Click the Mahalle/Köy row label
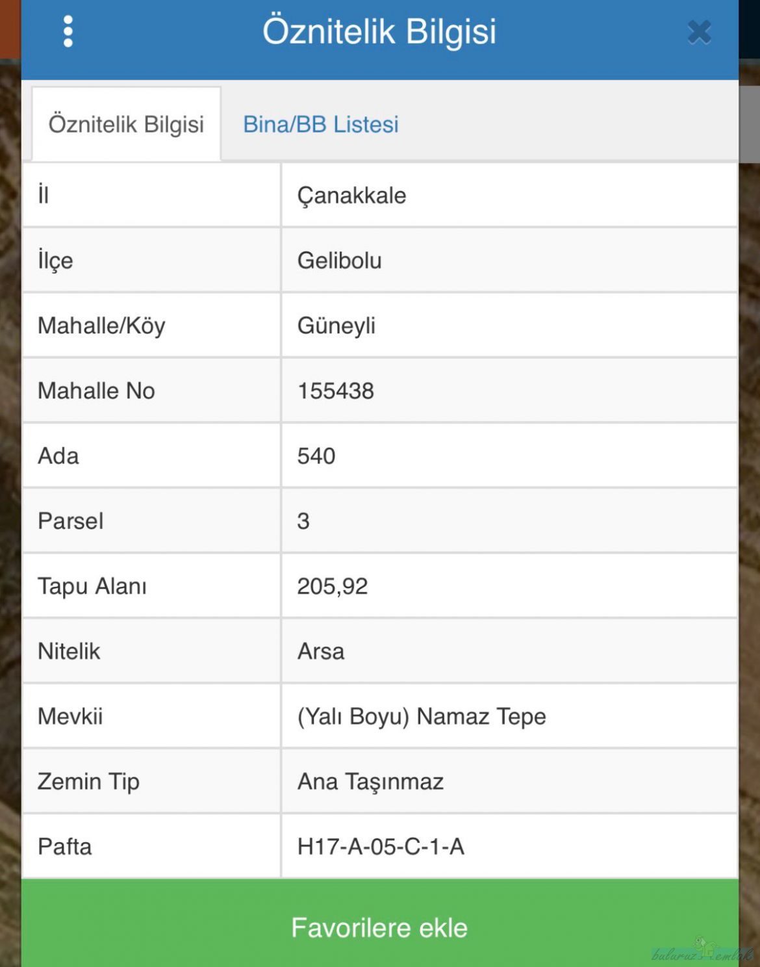The width and height of the screenshot is (760, 967). click(101, 326)
